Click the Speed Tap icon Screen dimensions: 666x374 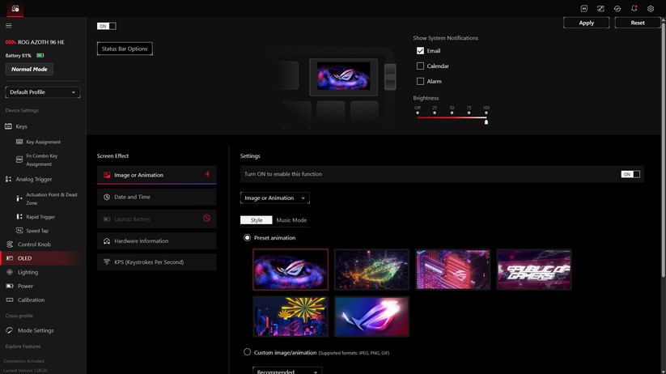[x=19, y=231]
